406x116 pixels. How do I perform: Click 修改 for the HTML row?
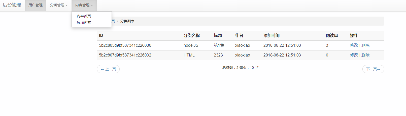pos(354,55)
